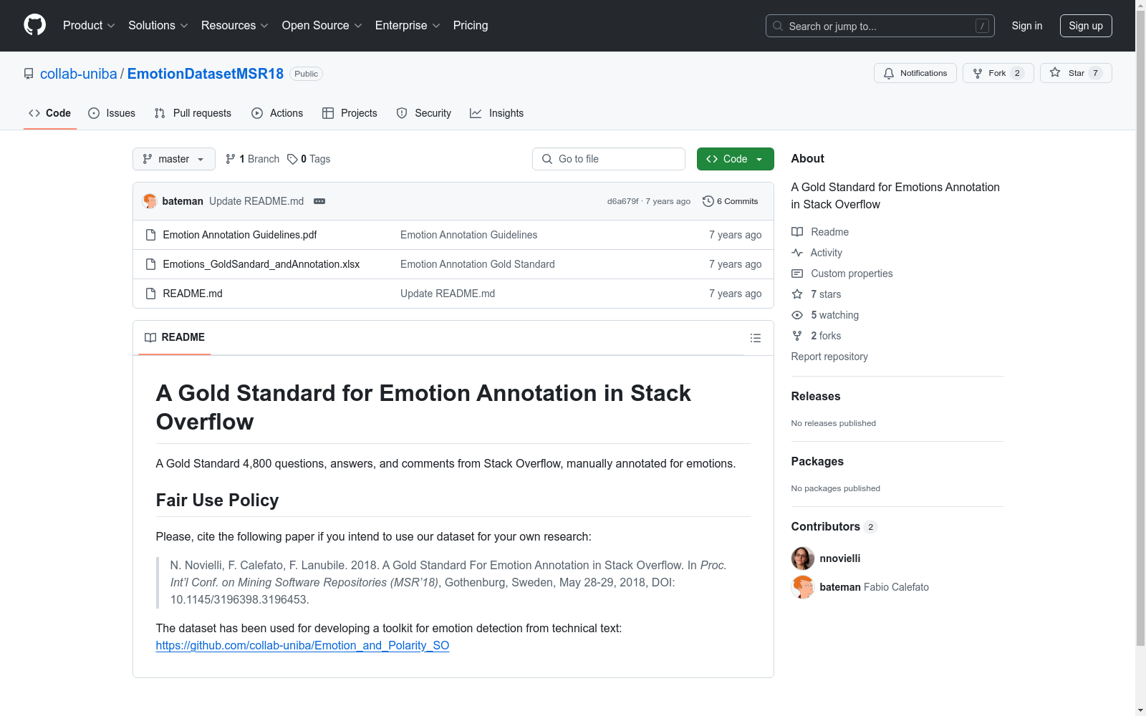1146x716 pixels.
Task: Expand the Solutions menu
Action: [158, 26]
